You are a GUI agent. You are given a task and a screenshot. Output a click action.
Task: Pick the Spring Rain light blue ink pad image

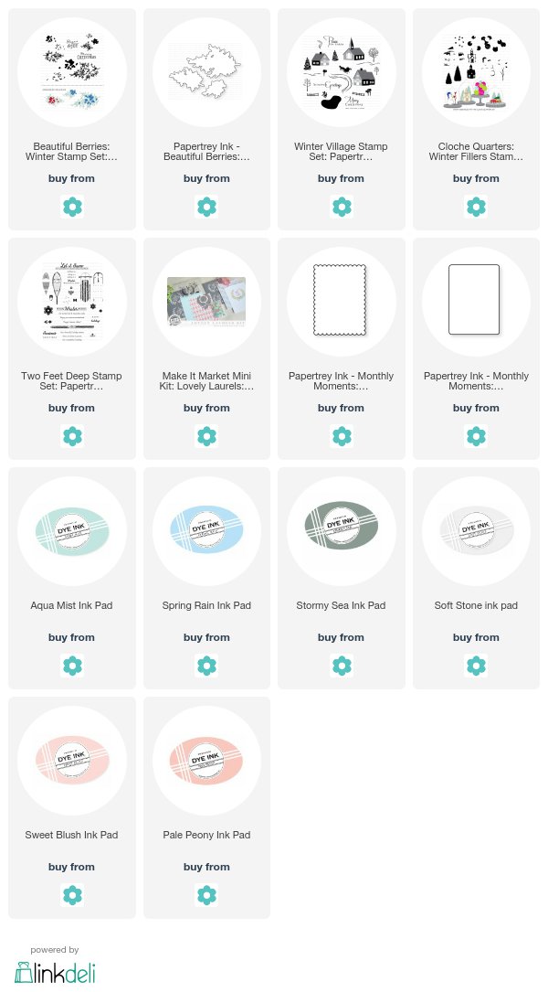pos(206,530)
